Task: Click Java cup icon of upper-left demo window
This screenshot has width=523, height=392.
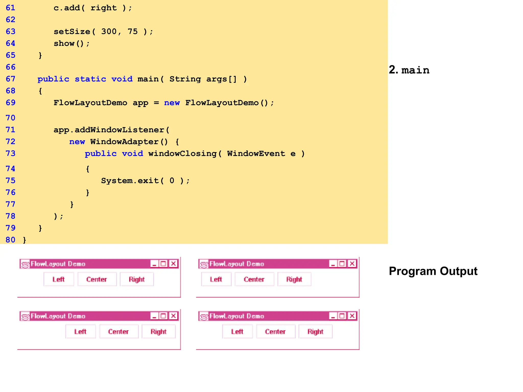Action: (x=25, y=264)
